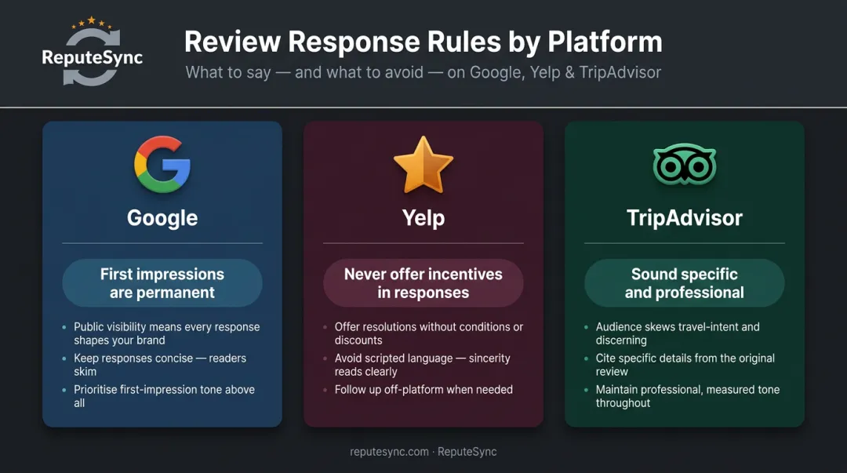Click the ReputeSync logo with circular arrows

point(93,51)
